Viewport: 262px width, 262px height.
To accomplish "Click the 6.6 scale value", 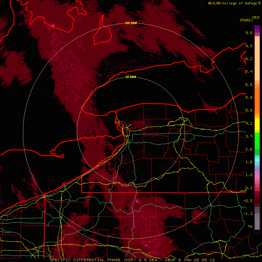I will pyautogui.click(x=249, y=84).
